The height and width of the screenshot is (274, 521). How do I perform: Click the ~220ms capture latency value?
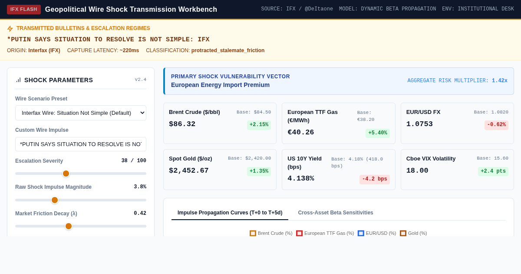click(x=129, y=50)
